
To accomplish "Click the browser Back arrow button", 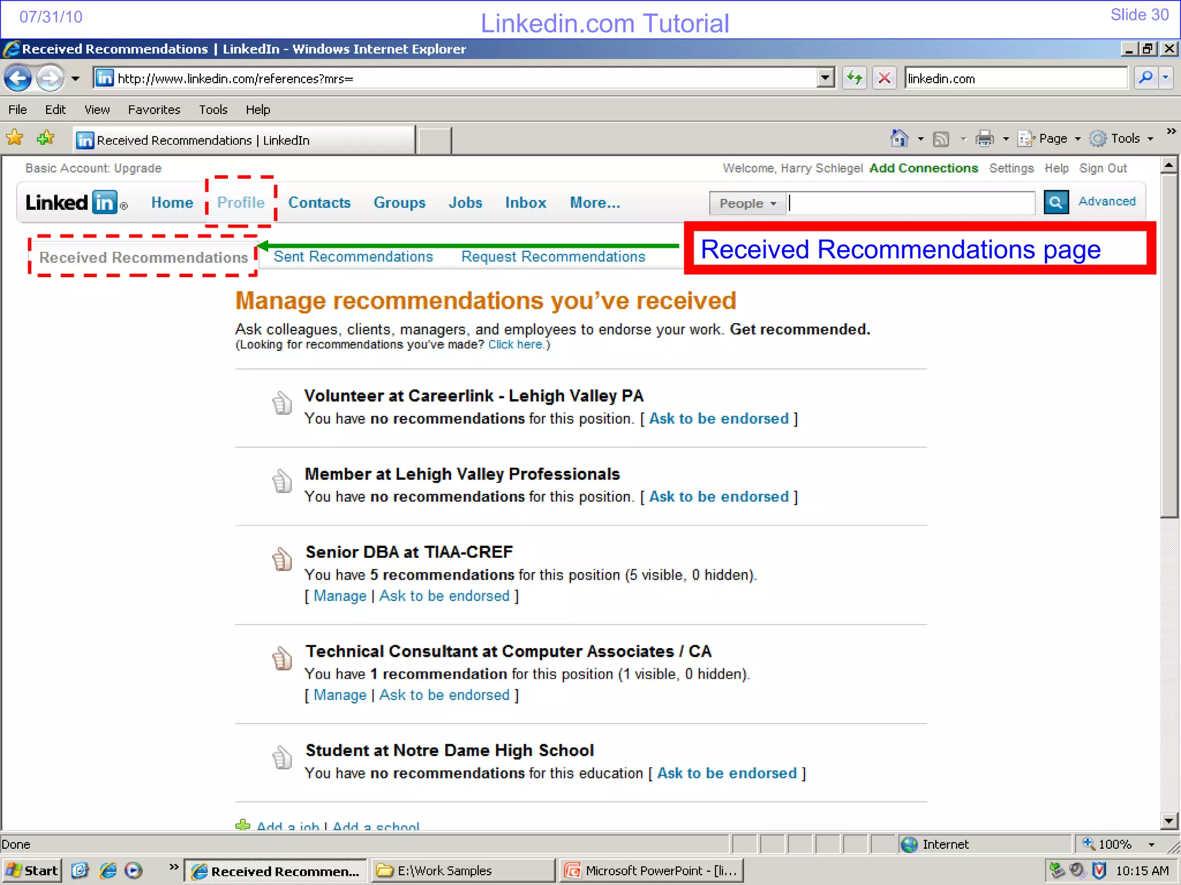I will 18,78.
